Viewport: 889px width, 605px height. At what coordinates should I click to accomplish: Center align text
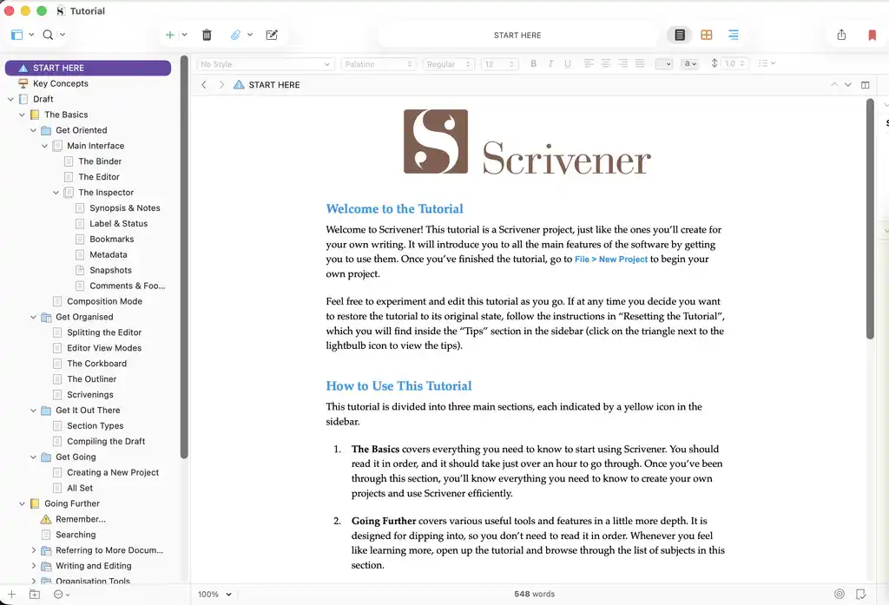(x=606, y=63)
